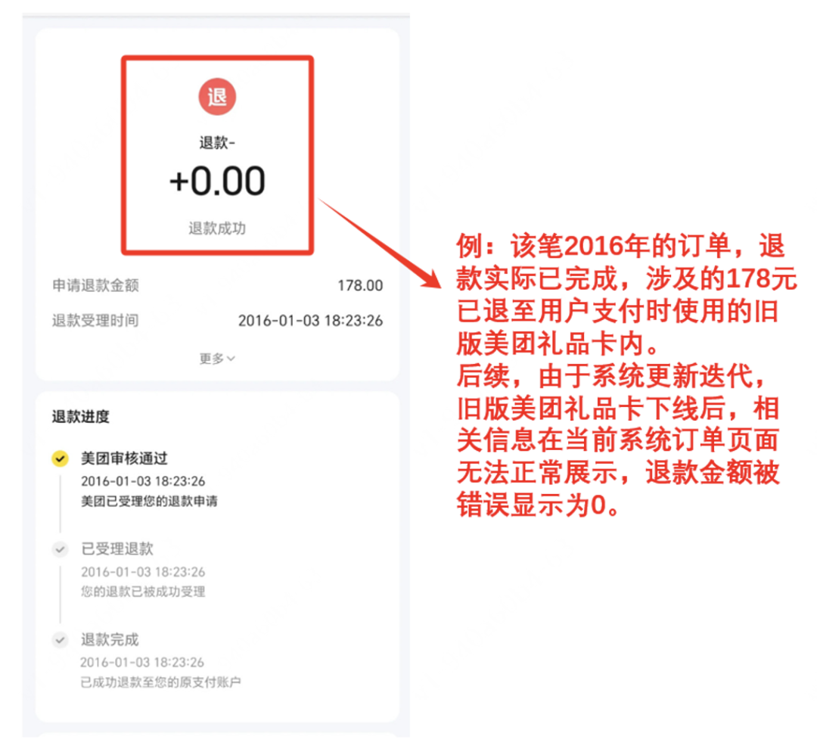Click the 2016-01-03 18:23:26 acceptance timestamp value

coord(311,321)
